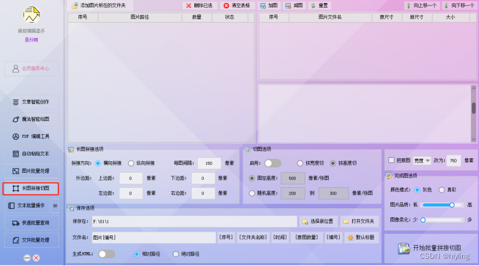The image size is (479, 266).
Task: Insert the [时间] filename tag
Action: (280, 237)
